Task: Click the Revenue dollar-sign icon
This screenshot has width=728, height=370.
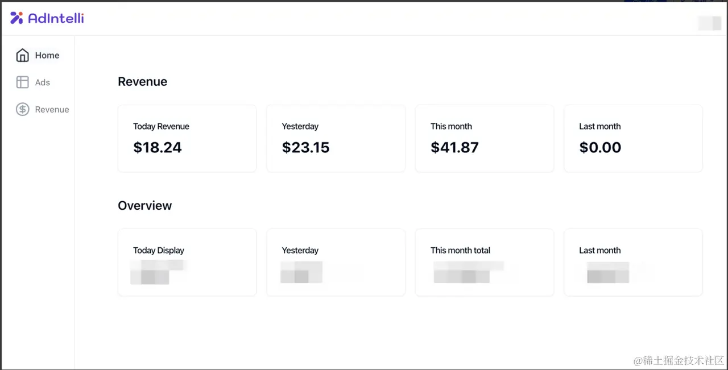Action: [x=22, y=110]
